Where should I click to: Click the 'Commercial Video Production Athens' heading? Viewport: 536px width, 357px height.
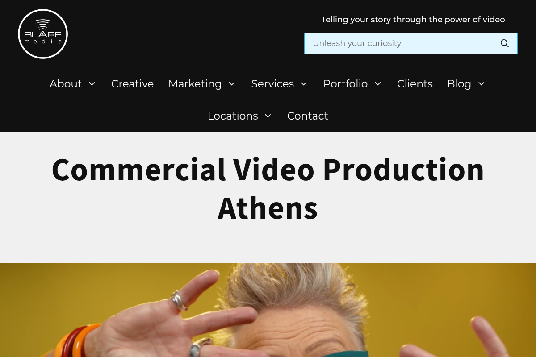[268, 188]
